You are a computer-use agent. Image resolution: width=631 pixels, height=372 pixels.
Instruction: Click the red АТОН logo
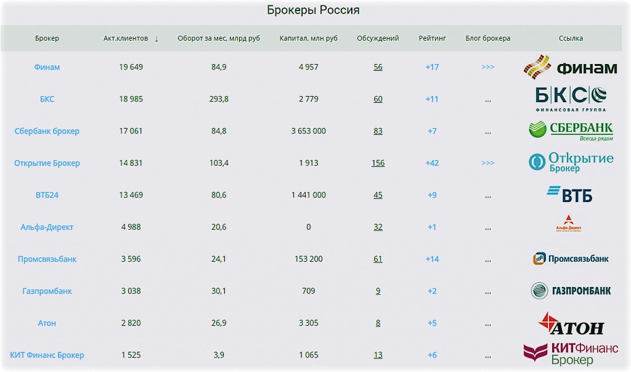pos(570,323)
